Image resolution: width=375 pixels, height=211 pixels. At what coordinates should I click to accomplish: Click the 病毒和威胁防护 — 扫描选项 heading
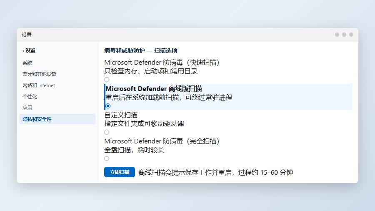tap(141, 51)
